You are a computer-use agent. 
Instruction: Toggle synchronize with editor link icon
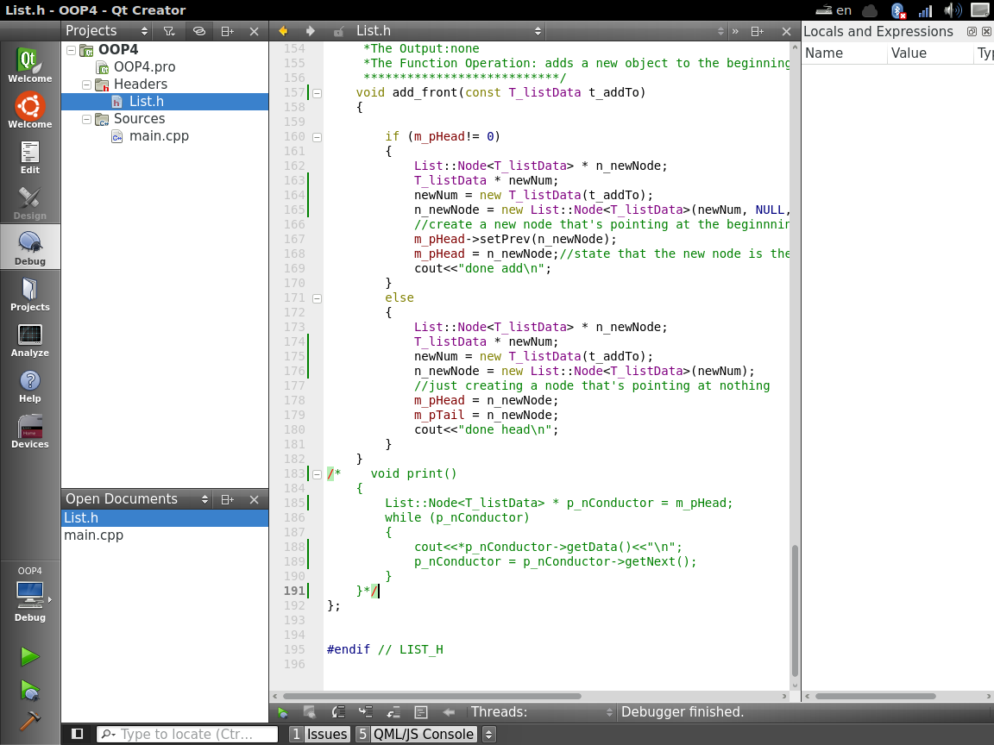[198, 31]
